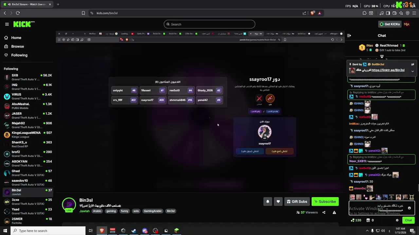Open Windows Start menu
The image size is (419, 235).
[x=5, y=231]
